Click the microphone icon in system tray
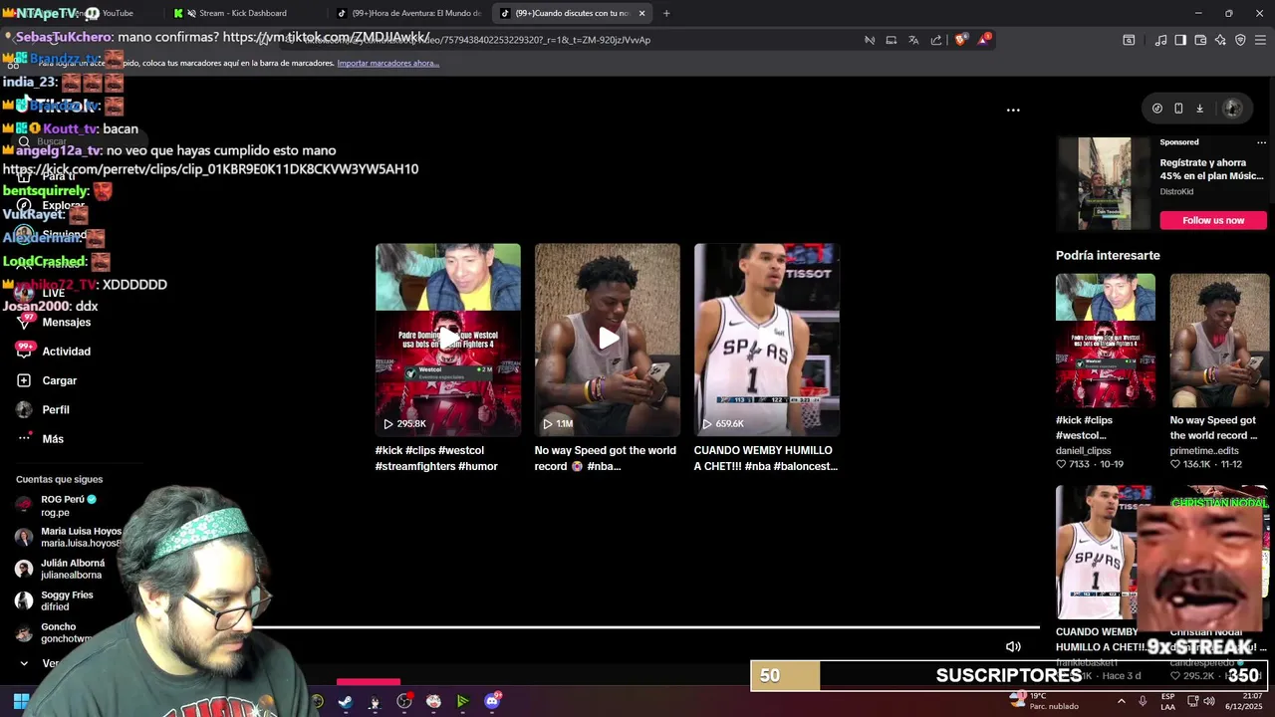This screenshot has width=1275, height=717. point(1143,701)
